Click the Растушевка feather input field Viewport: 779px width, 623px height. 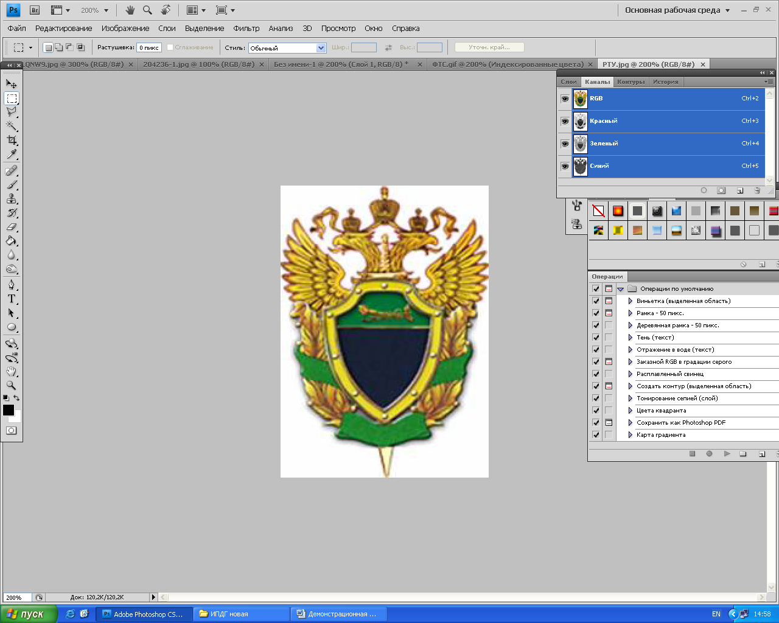pos(149,47)
